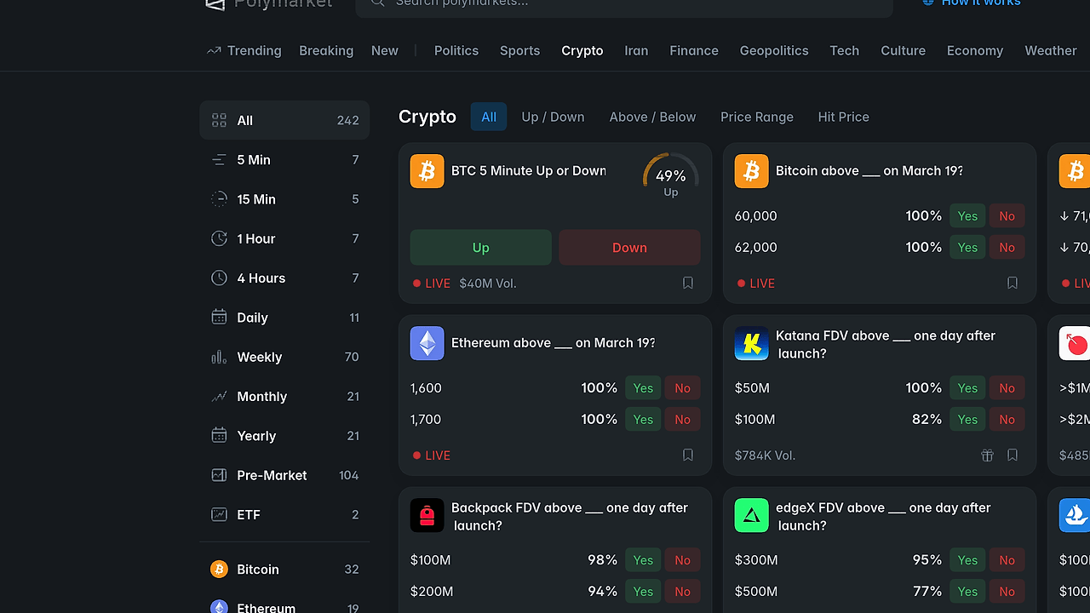Click Yes for Ethereum above 1,600
The width and height of the screenshot is (1090, 613).
pyautogui.click(x=643, y=388)
